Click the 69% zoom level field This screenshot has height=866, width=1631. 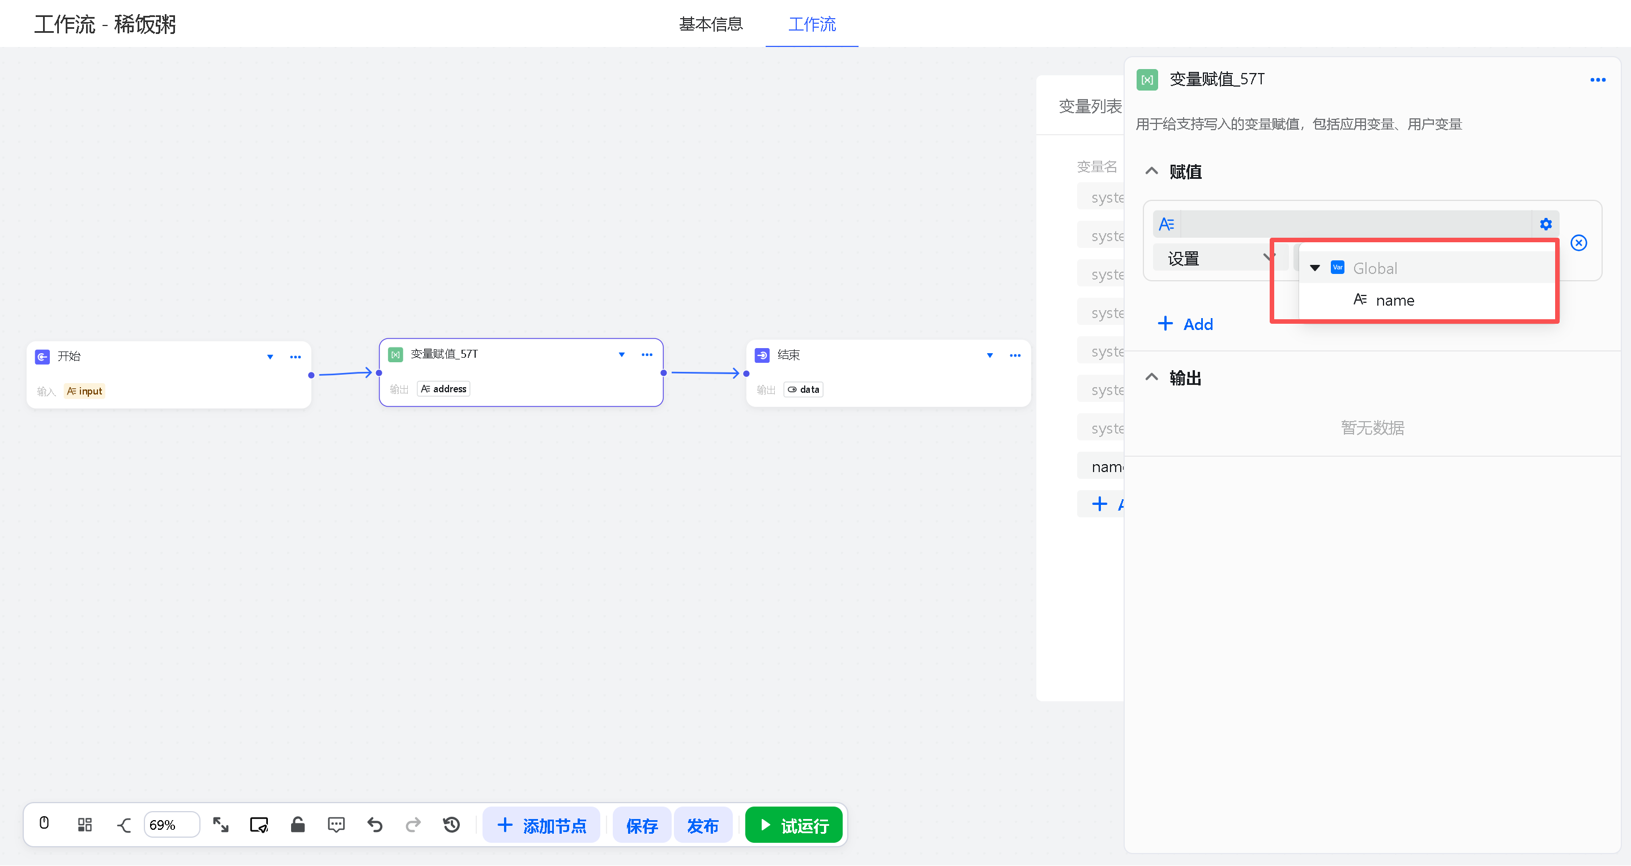[171, 825]
